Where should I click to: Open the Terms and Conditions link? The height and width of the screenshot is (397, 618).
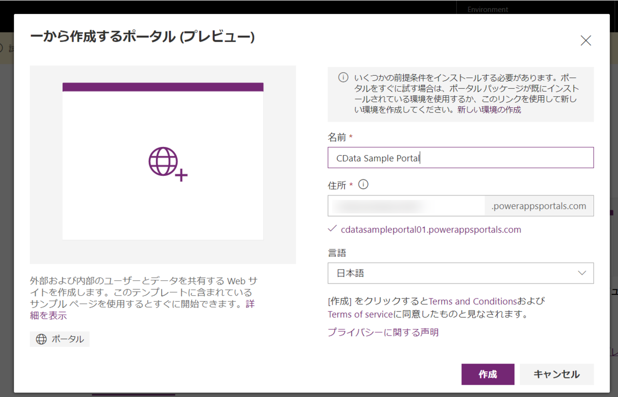[473, 301]
